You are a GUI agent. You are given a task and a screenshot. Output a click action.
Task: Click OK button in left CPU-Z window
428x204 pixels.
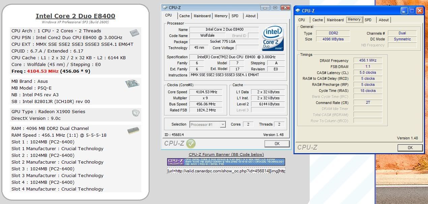(x=277, y=144)
